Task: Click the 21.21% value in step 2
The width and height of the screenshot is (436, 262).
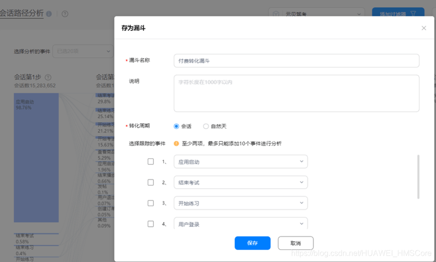Action: [106, 131]
